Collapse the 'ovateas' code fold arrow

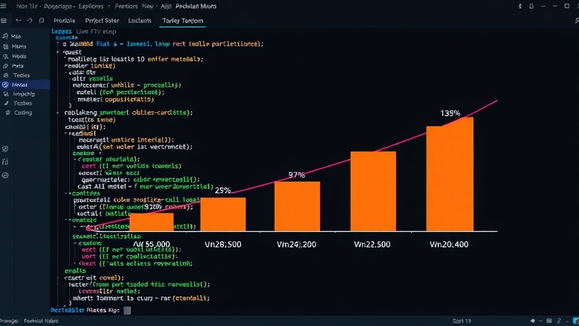[x=67, y=220]
